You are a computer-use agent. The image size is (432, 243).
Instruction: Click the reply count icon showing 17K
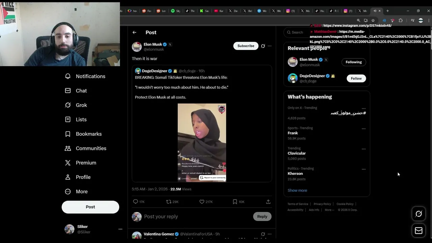(x=139, y=202)
